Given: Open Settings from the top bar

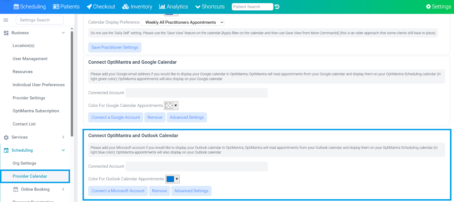Looking at the screenshot, I should click(x=438, y=7).
